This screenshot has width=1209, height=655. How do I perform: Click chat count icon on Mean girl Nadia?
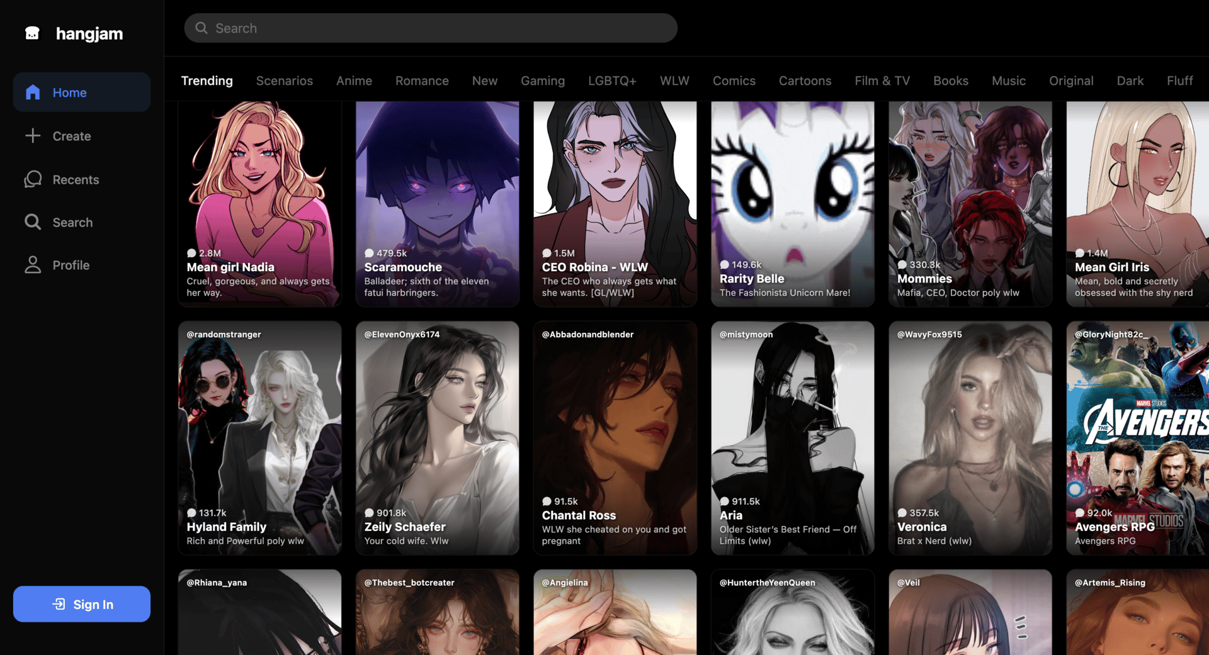coord(191,253)
